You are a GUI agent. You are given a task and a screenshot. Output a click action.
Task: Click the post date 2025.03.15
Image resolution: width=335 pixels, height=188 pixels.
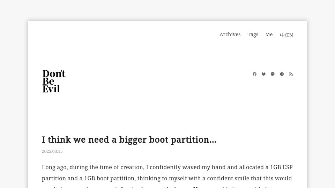pyautogui.click(x=52, y=151)
